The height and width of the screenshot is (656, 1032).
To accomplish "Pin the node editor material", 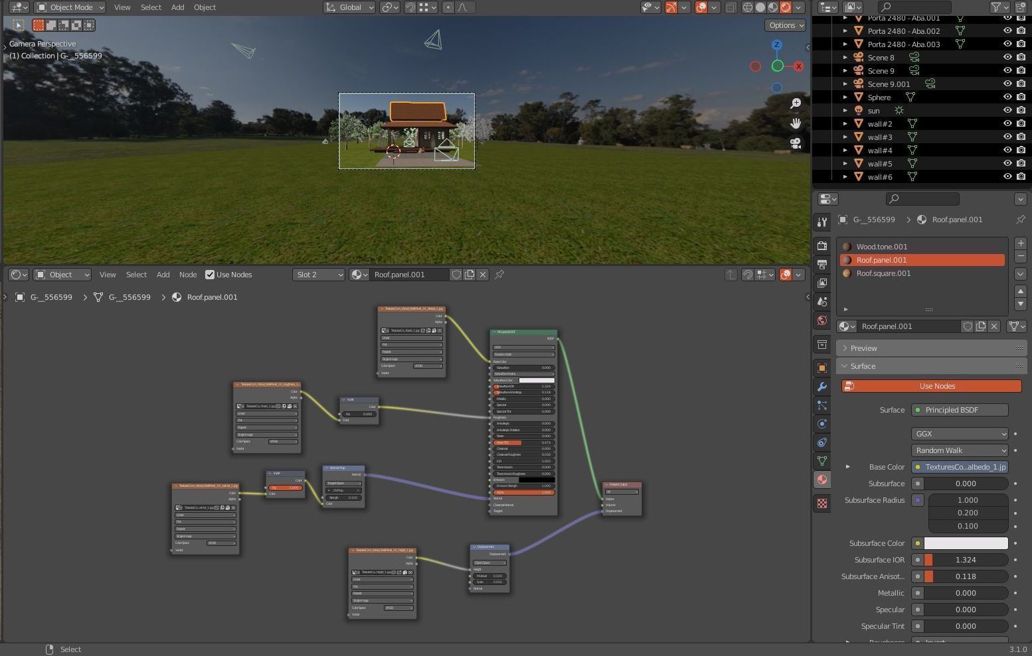I will coord(499,275).
